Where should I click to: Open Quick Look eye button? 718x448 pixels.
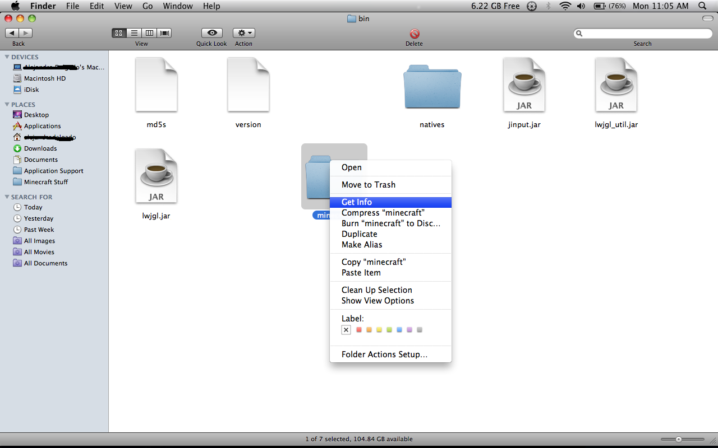tap(211, 33)
